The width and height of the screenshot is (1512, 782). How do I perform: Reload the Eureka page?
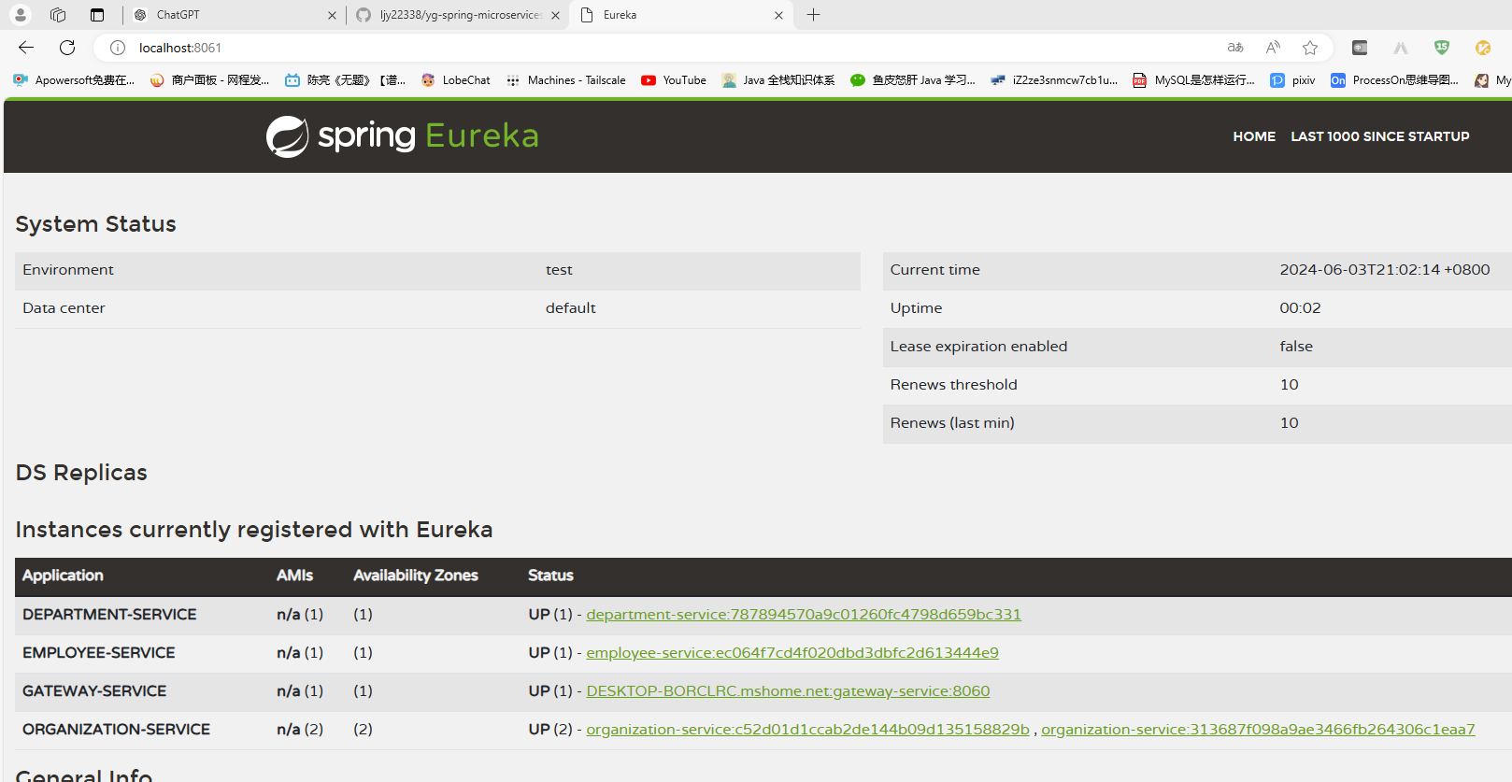(67, 48)
